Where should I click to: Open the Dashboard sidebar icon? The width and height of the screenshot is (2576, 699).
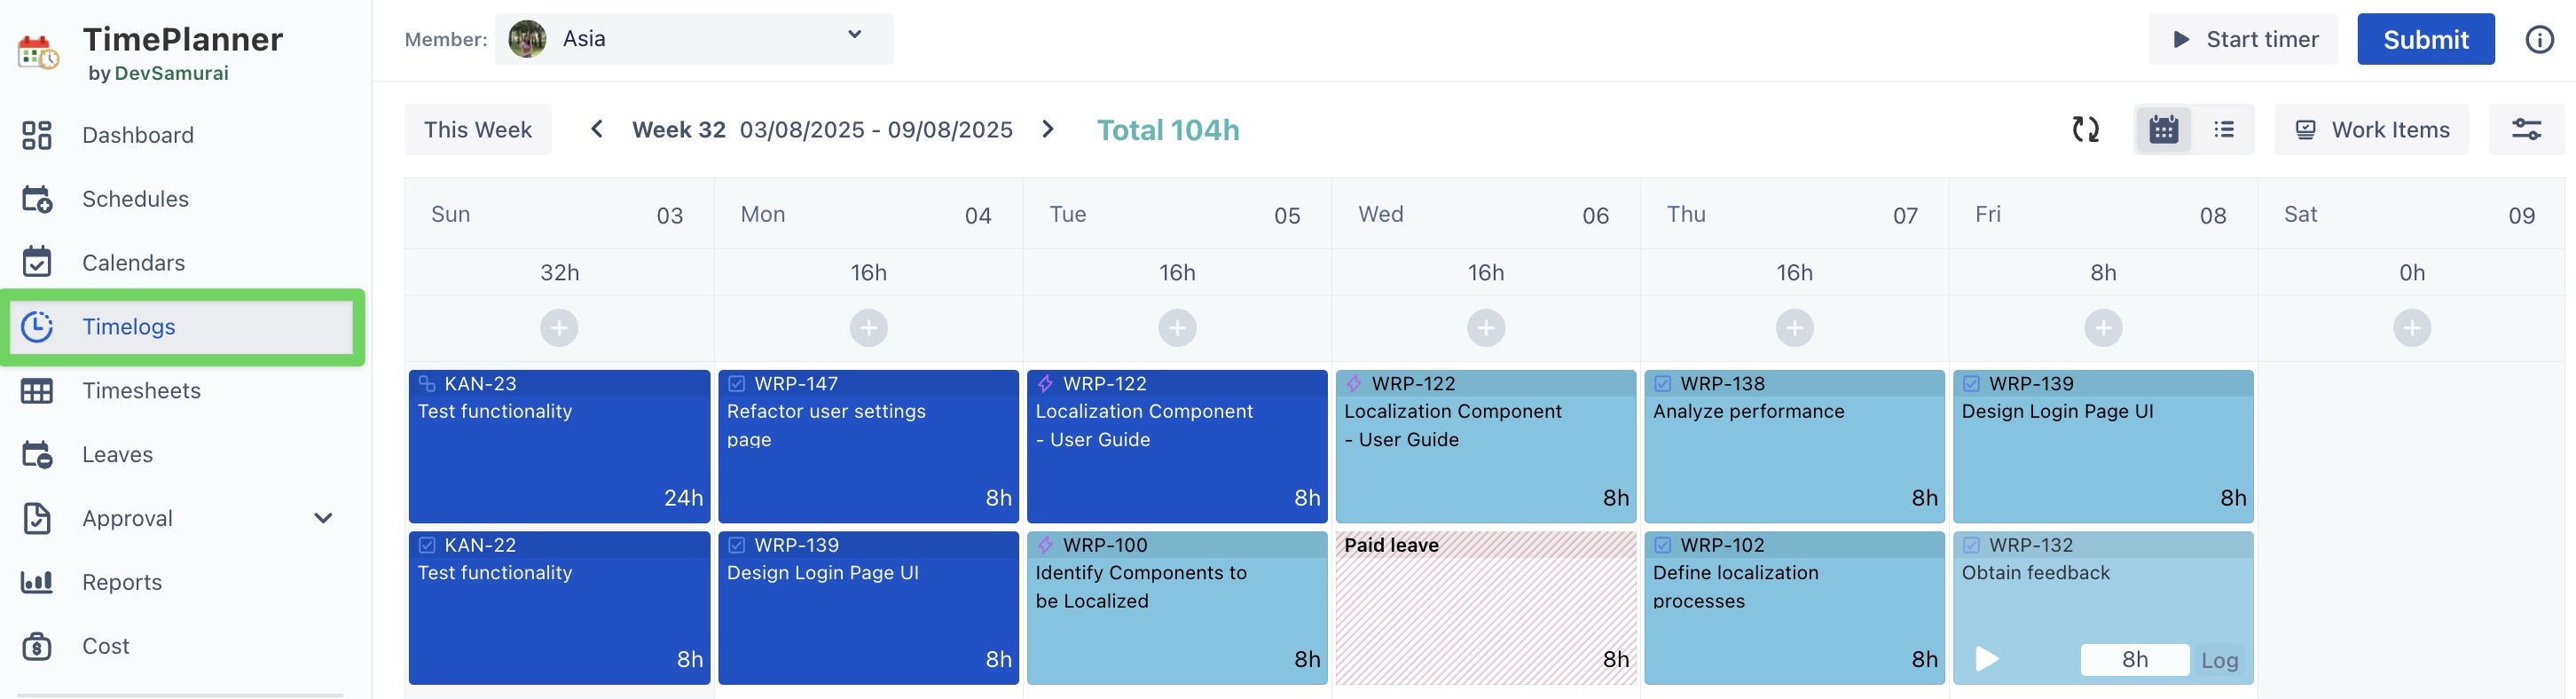pos(37,135)
